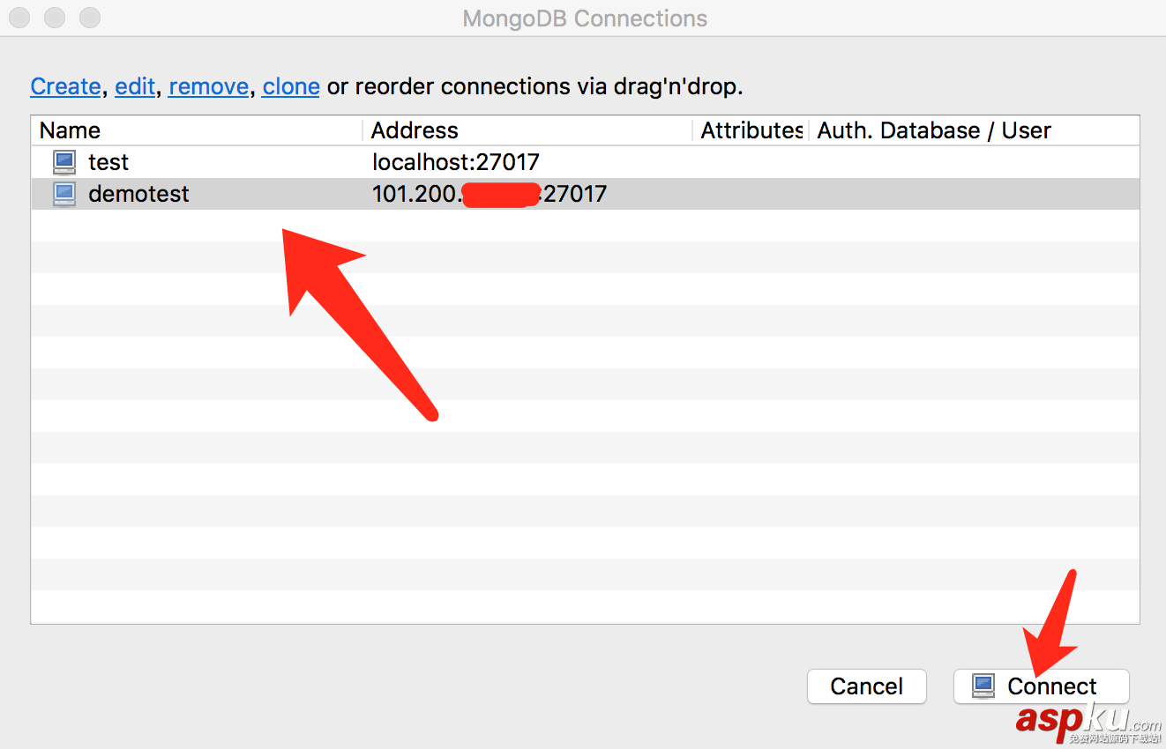Close the MongoDB Connections window
This screenshot has height=749, width=1166.
(x=19, y=18)
